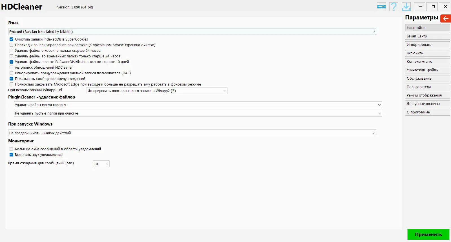451x242 pixels.
Task: Toggle 'Игнорировать предупреждения учётной записи (UAC)'
Action: [11, 73]
